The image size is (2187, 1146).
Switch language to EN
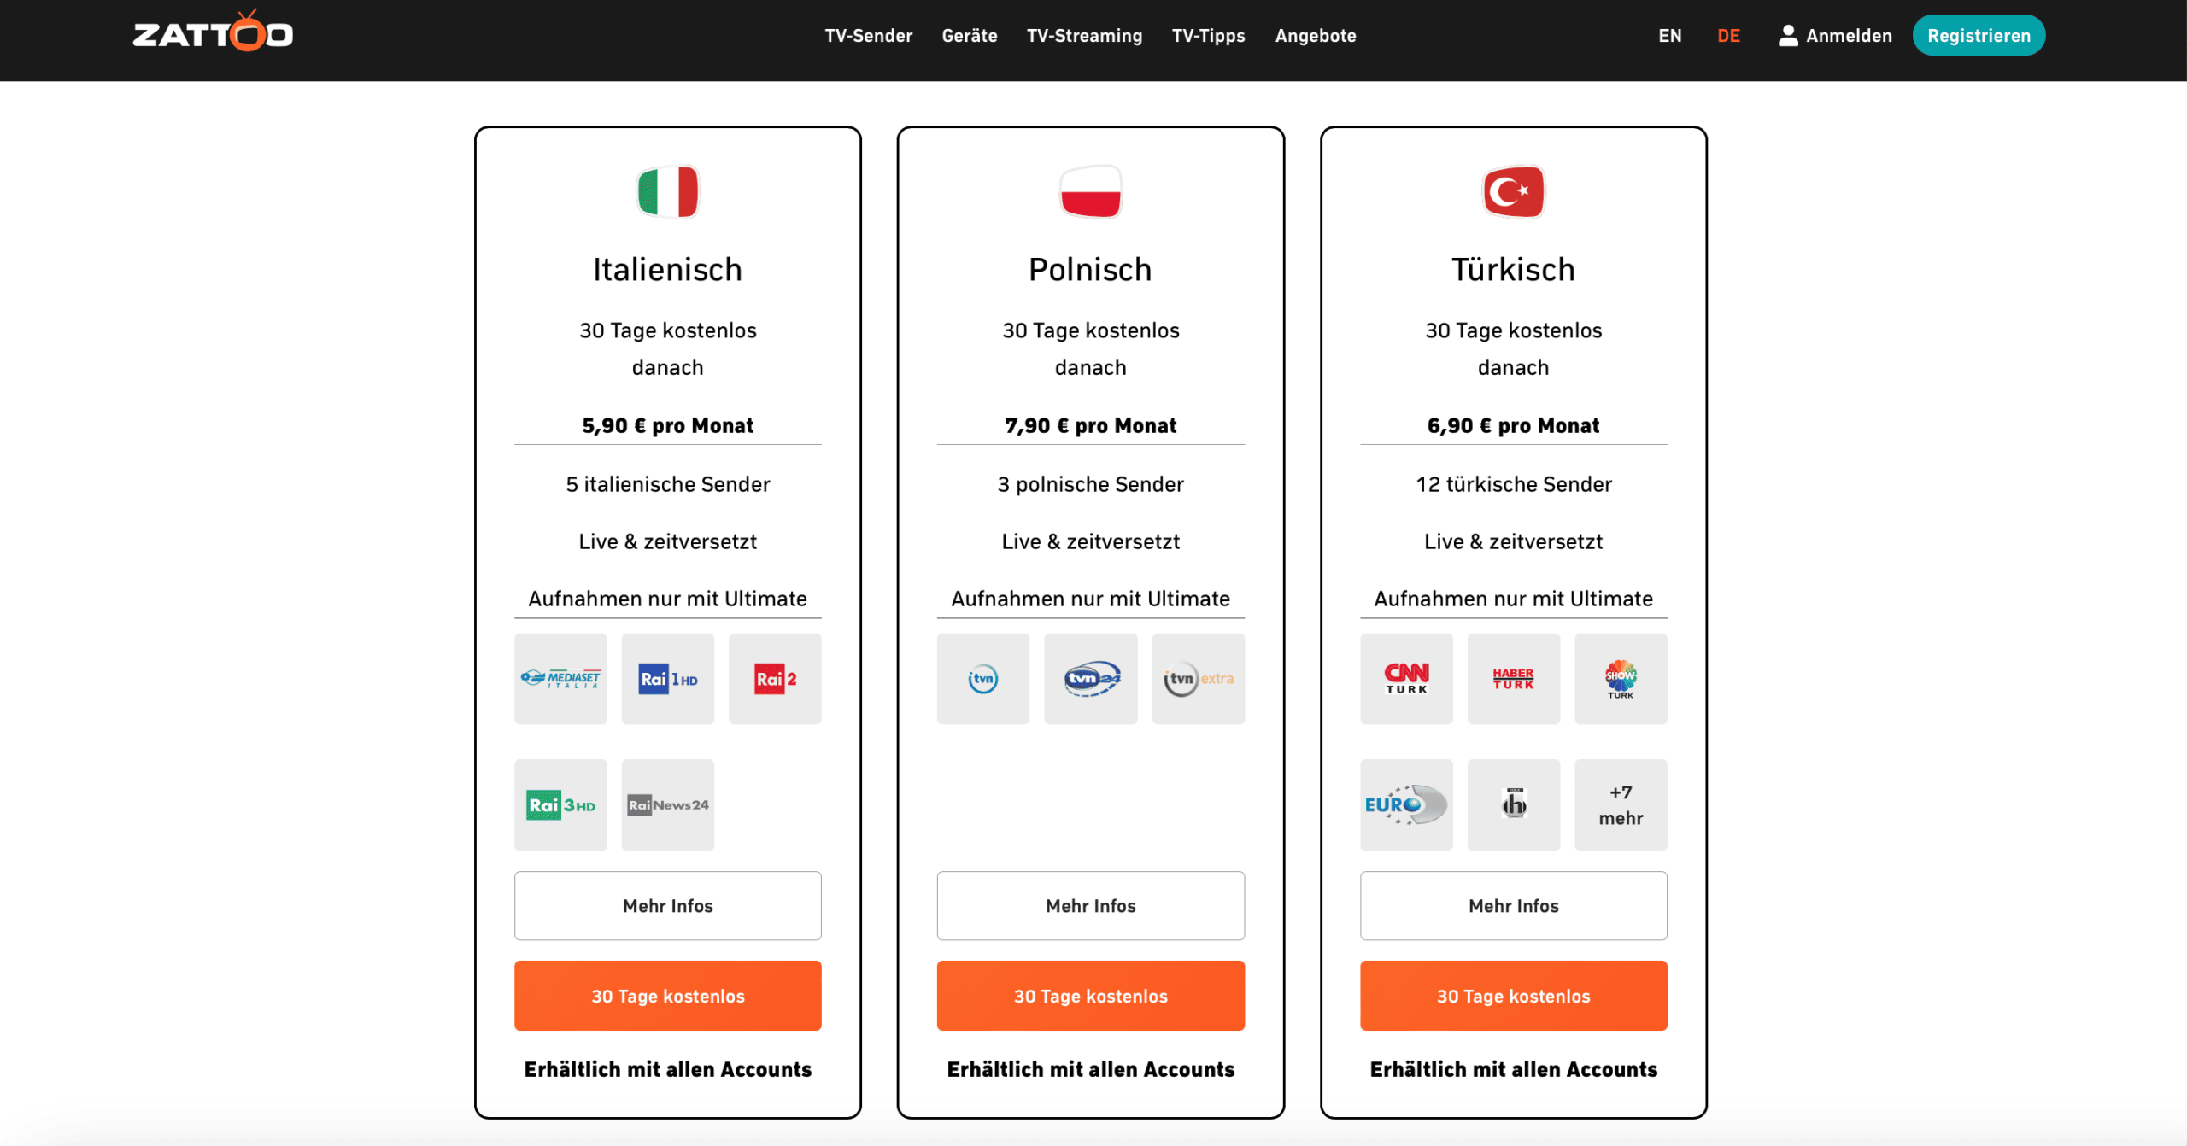click(1670, 36)
